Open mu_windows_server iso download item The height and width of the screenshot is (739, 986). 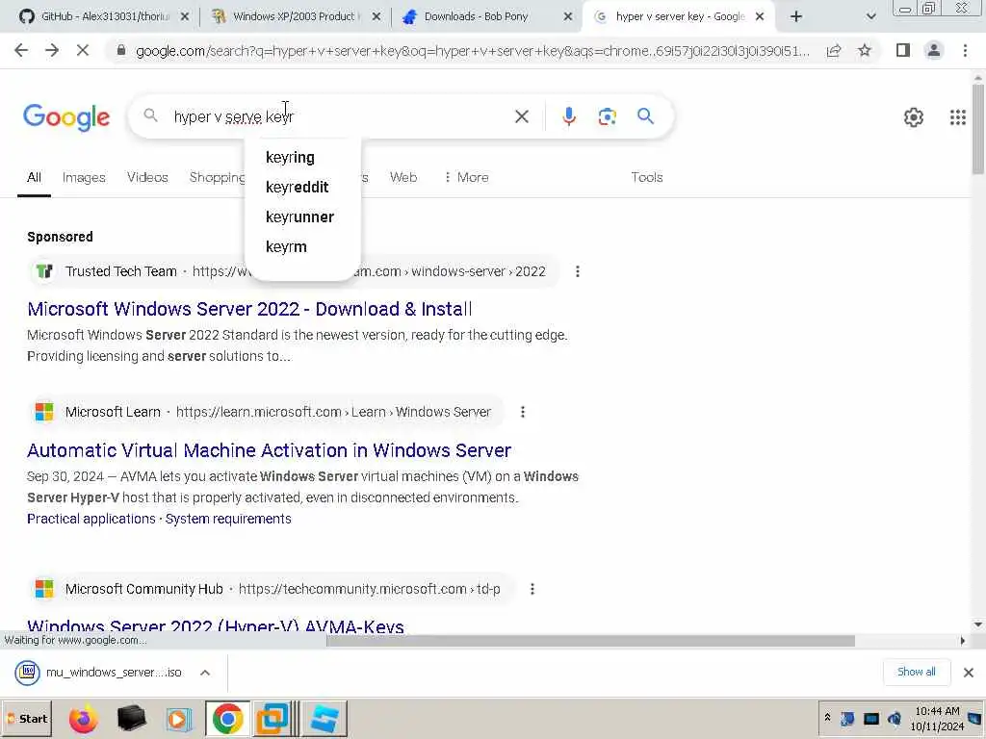(100, 673)
